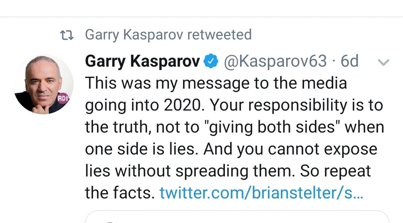Open the bold Garry Kasparov display name

click(143, 61)
